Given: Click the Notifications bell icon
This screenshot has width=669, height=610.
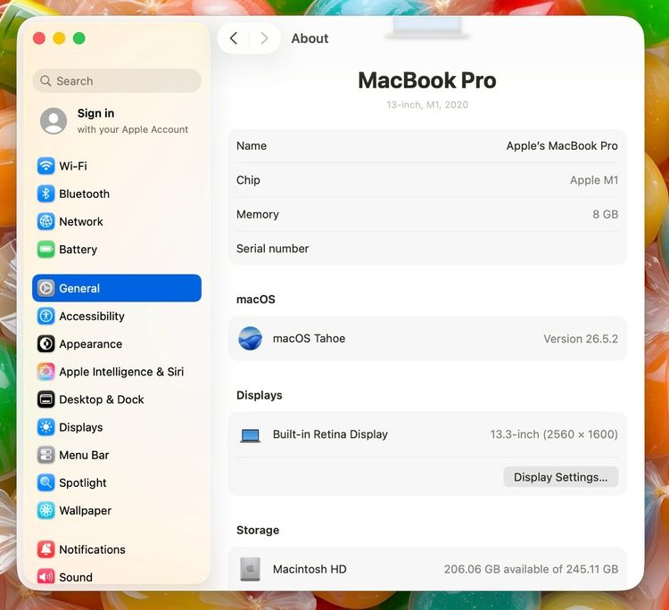Looking at the screenshot, I should (x=45, y=549).
